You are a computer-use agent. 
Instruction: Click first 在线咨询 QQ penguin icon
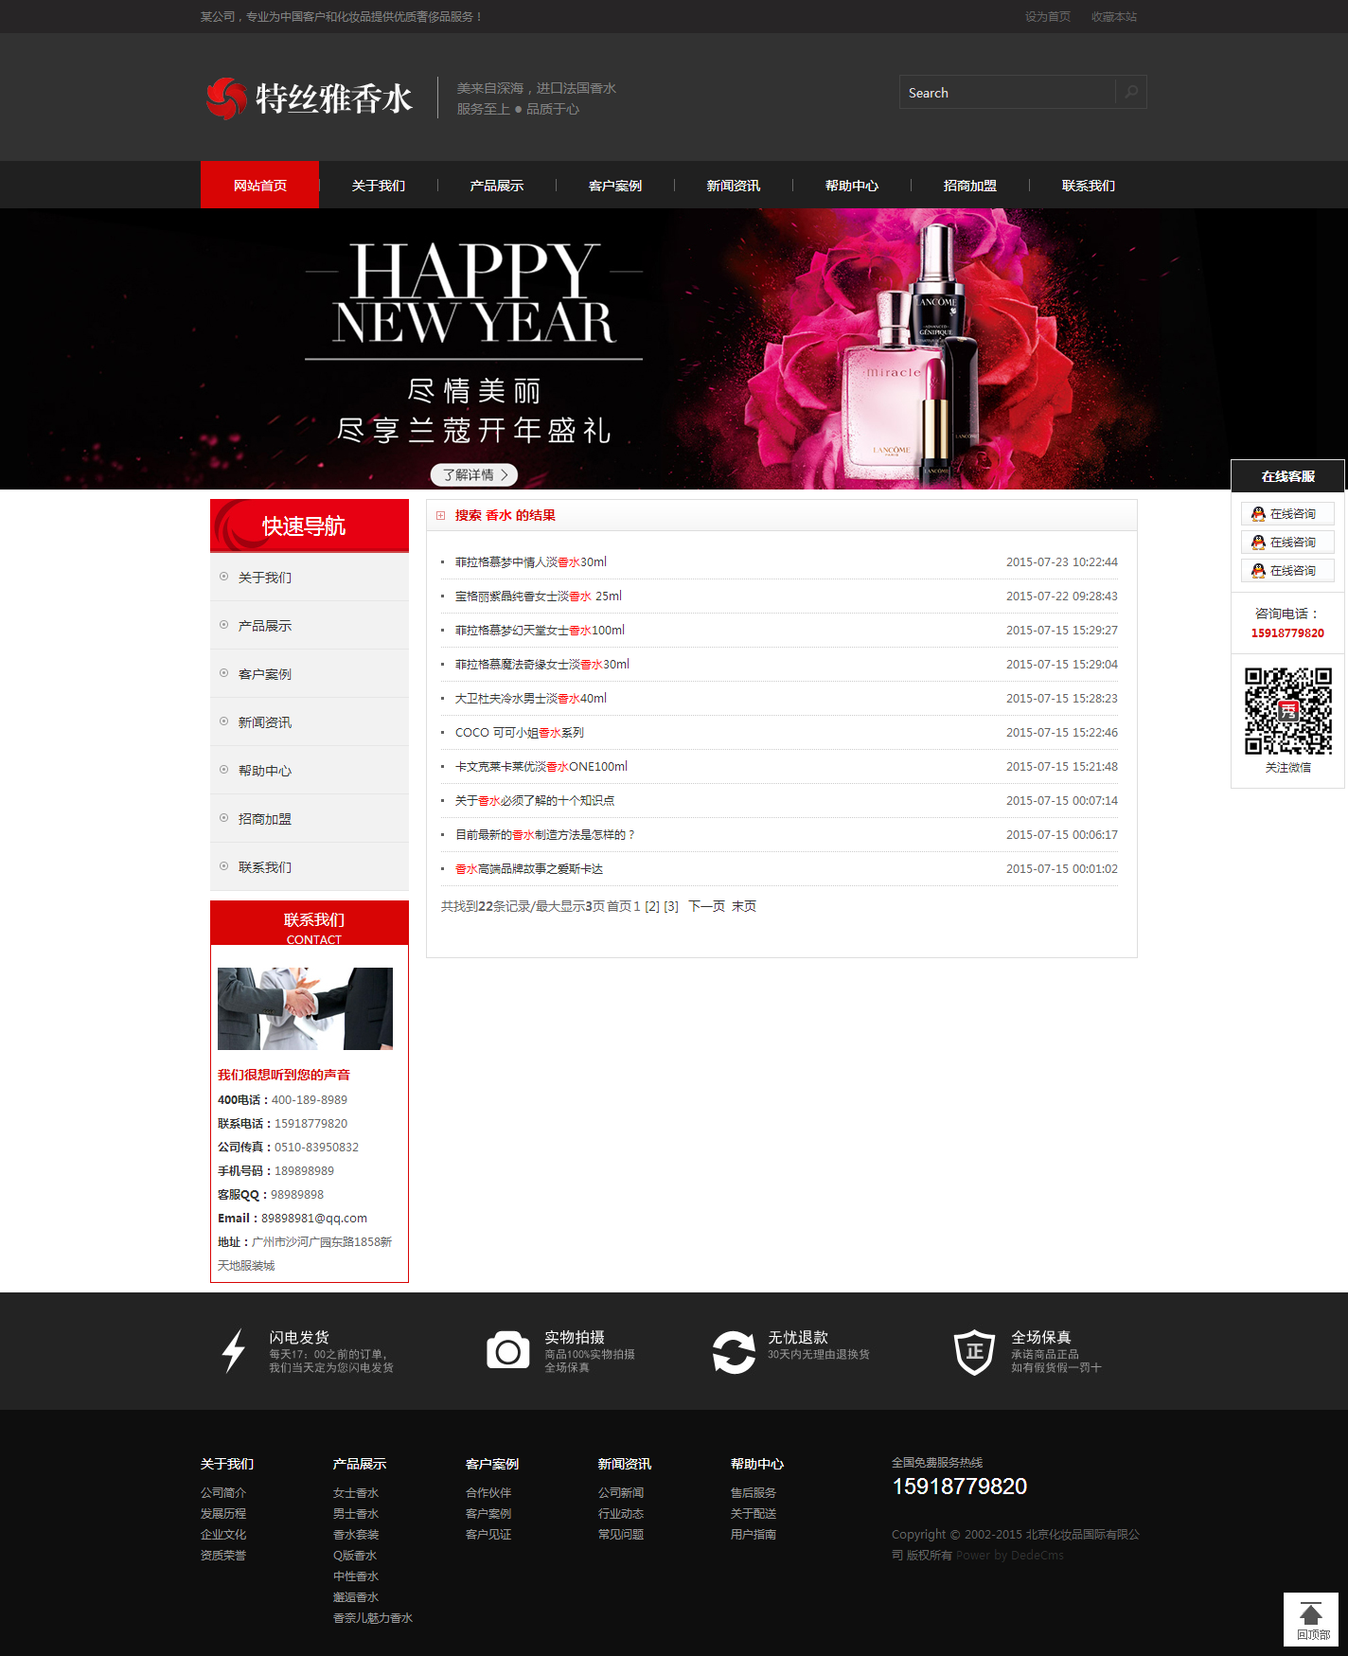coord(1258,514)
